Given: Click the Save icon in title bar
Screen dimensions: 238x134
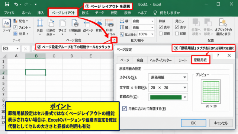Looking at the screenshot, I should [x=7, y=4].
